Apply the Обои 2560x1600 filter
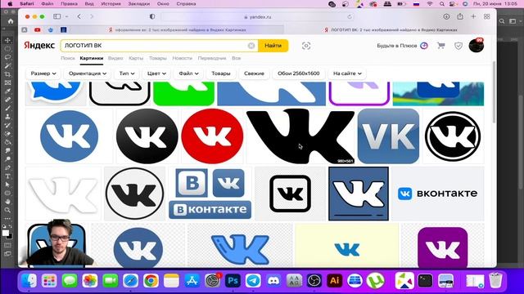524x294 pixels. coord(298,73)
